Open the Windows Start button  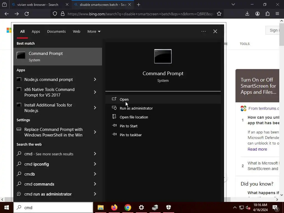pyautogui.click(x=7, y=207)
